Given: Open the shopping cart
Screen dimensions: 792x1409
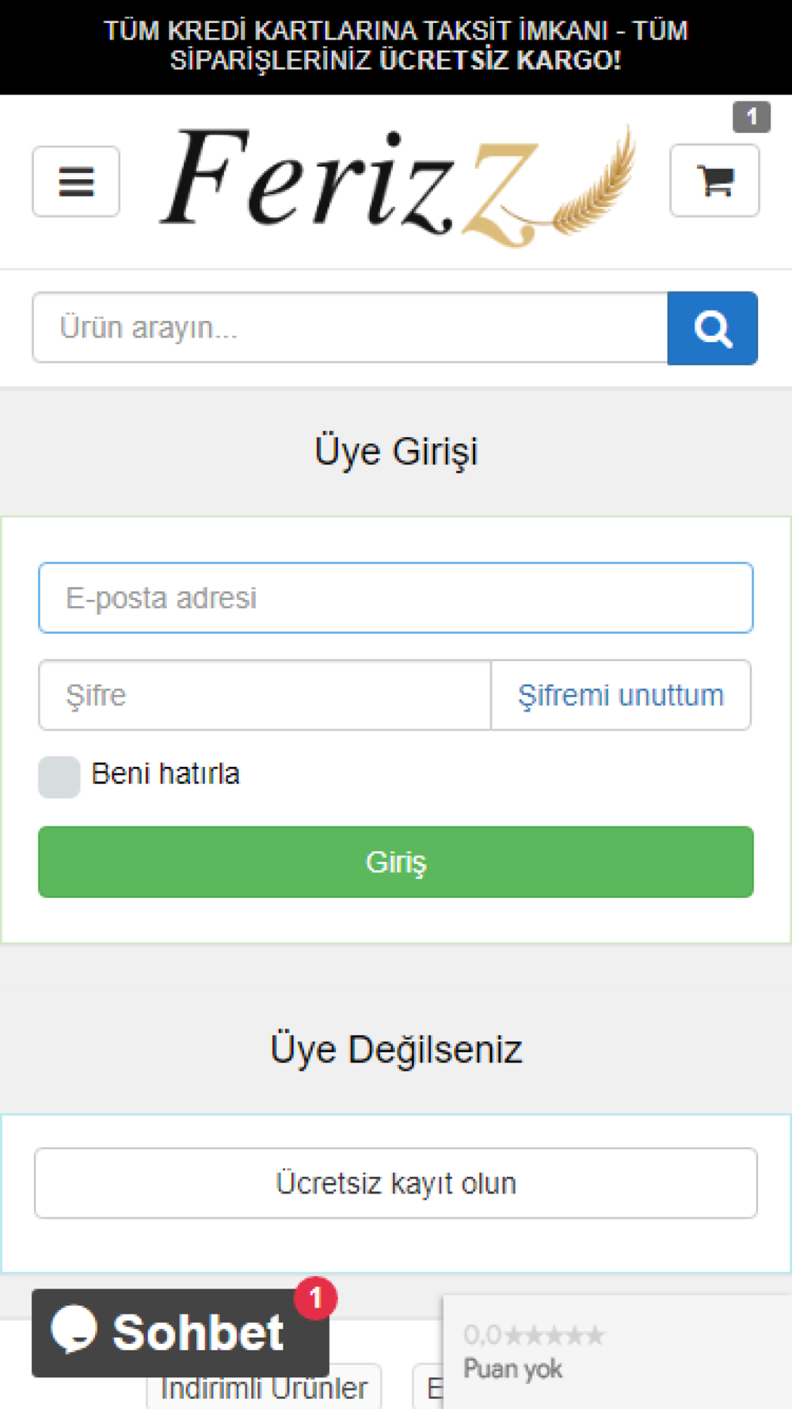Looking at the screenshot, I should pyautogui.click(x=714, y=181).
